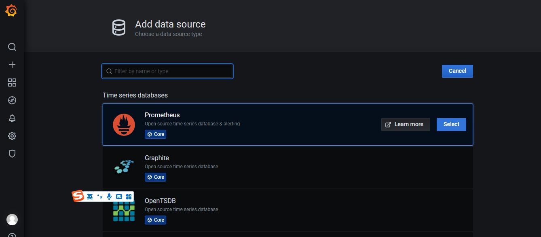The height and width of the screenshot is (237, 541).
Task: Open the Configuration gear icon
Action: (x=12, y=136)
